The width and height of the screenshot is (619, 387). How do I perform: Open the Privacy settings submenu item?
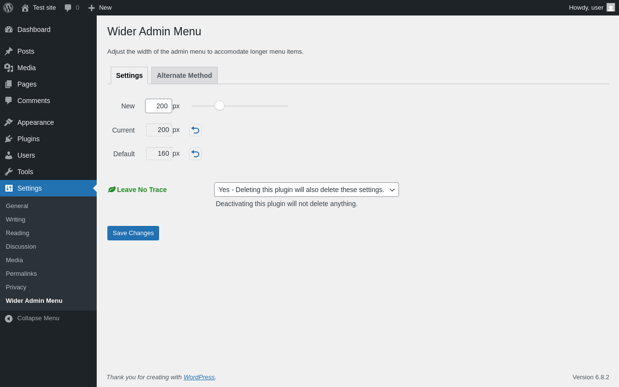16,287
